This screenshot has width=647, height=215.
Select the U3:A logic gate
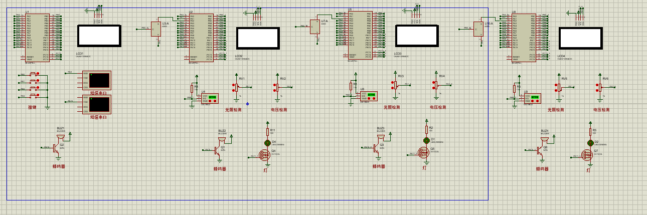156,28
